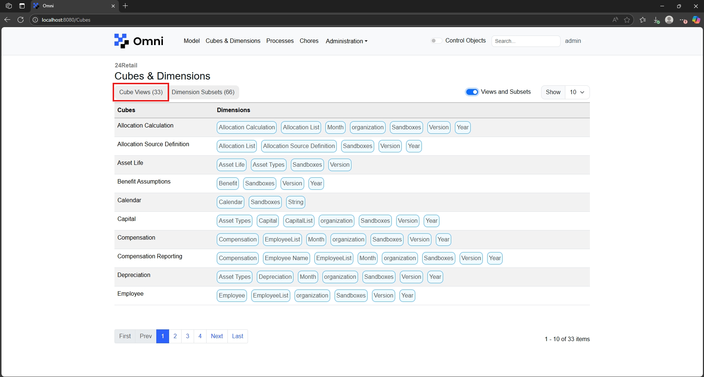View site information icon in address bar
Image resolution: width=704 pixels, height=377 pixels.
[36, 20]
